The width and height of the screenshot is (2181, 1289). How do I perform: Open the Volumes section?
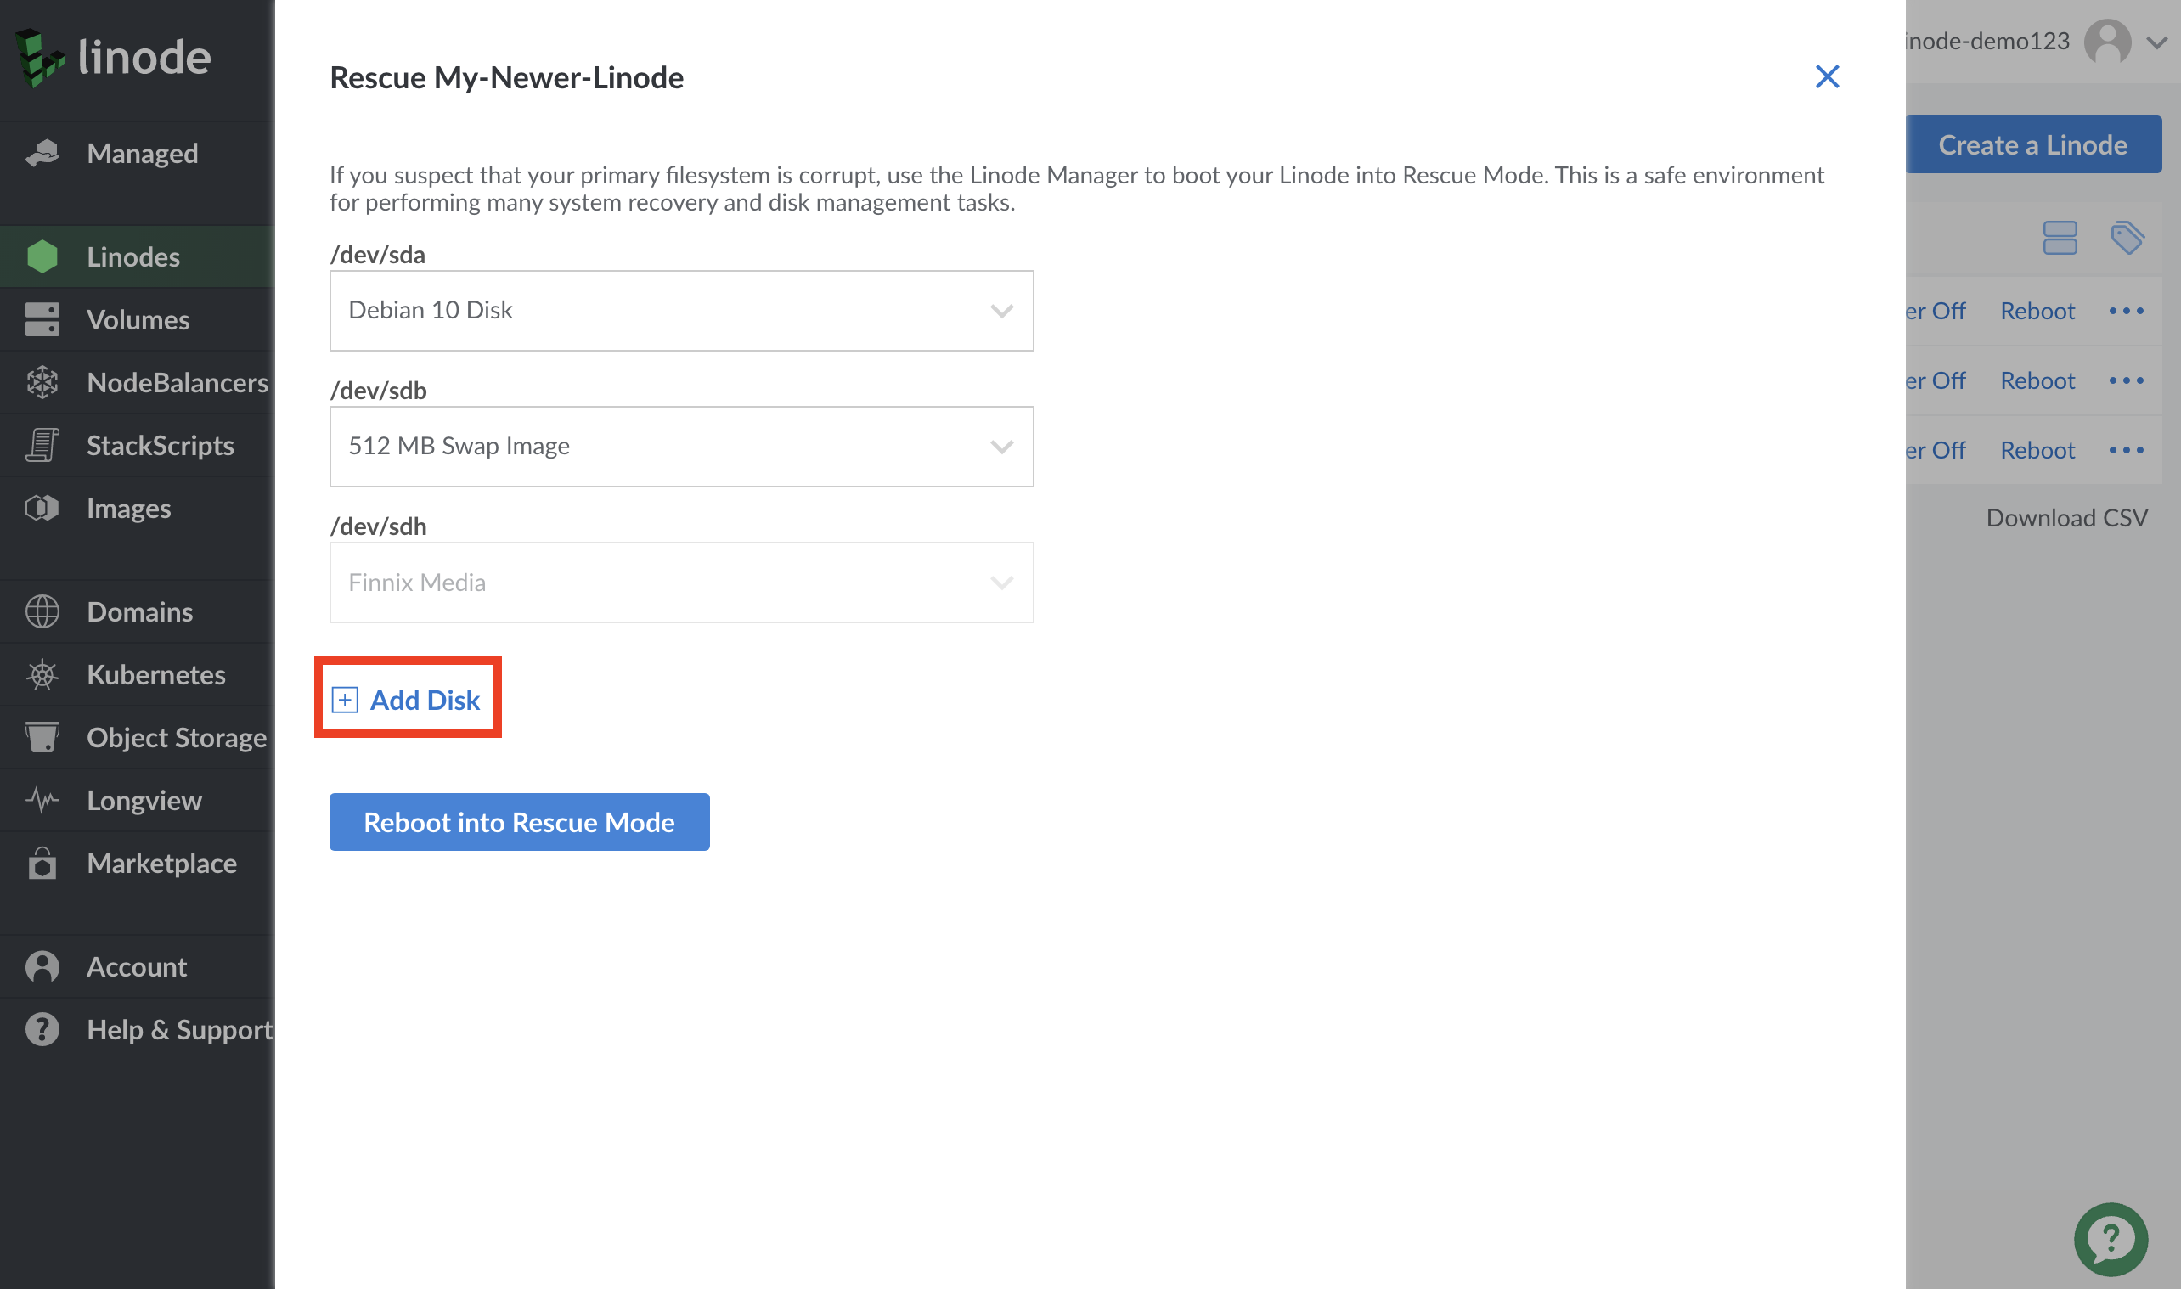(x=137, y=319)
